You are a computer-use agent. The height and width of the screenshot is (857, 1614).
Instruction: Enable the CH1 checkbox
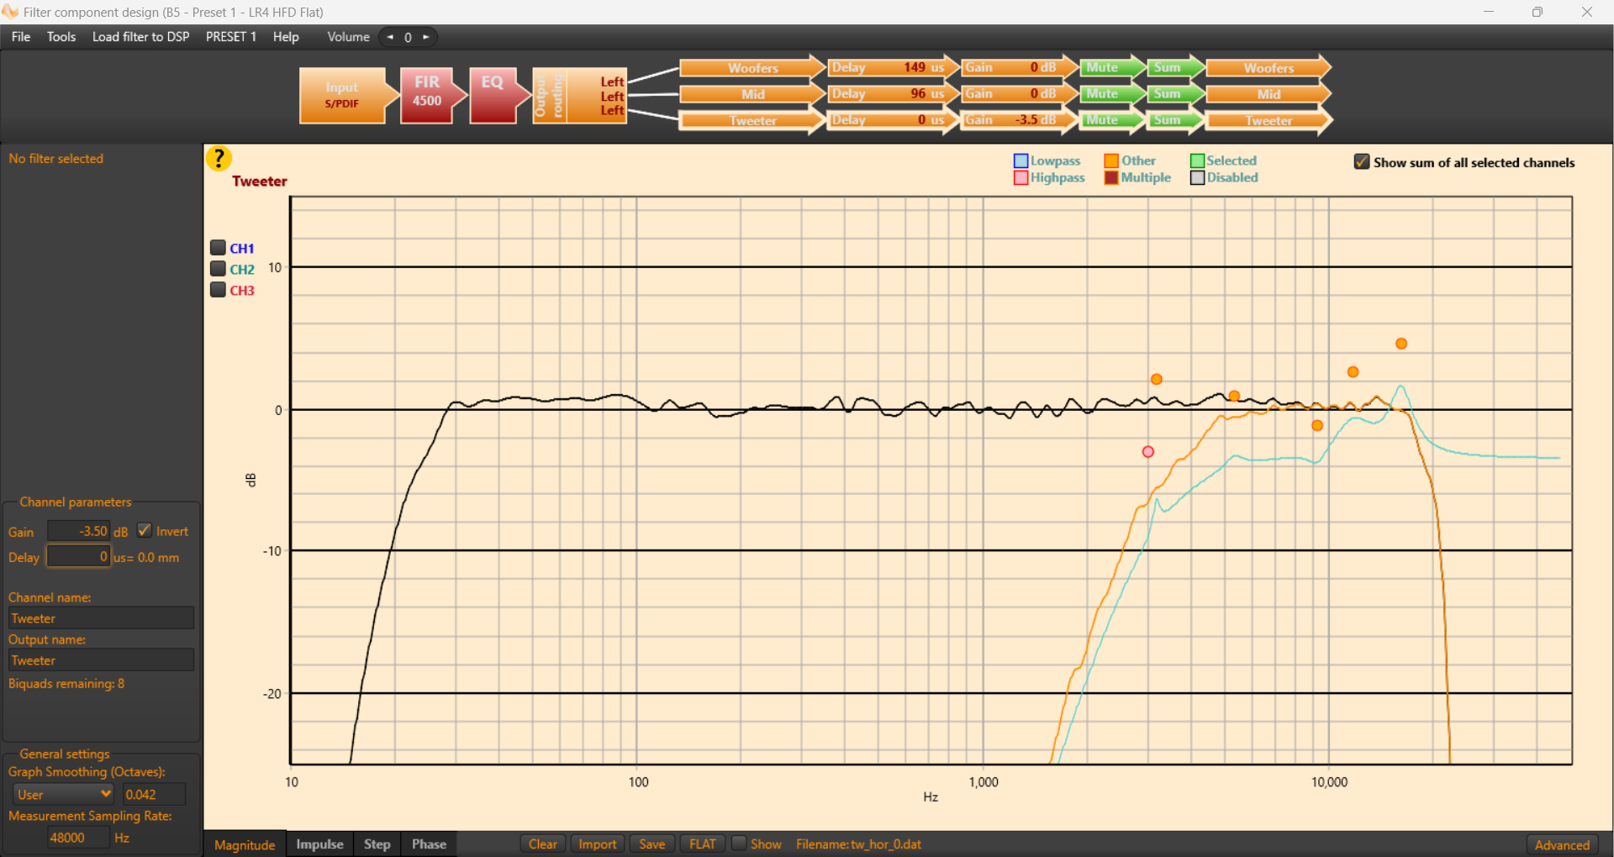click(x=218, y=248)
